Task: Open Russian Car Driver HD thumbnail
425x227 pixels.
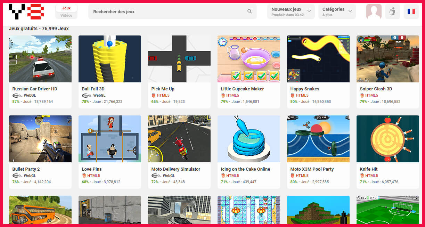Action: tap(40, 59)
